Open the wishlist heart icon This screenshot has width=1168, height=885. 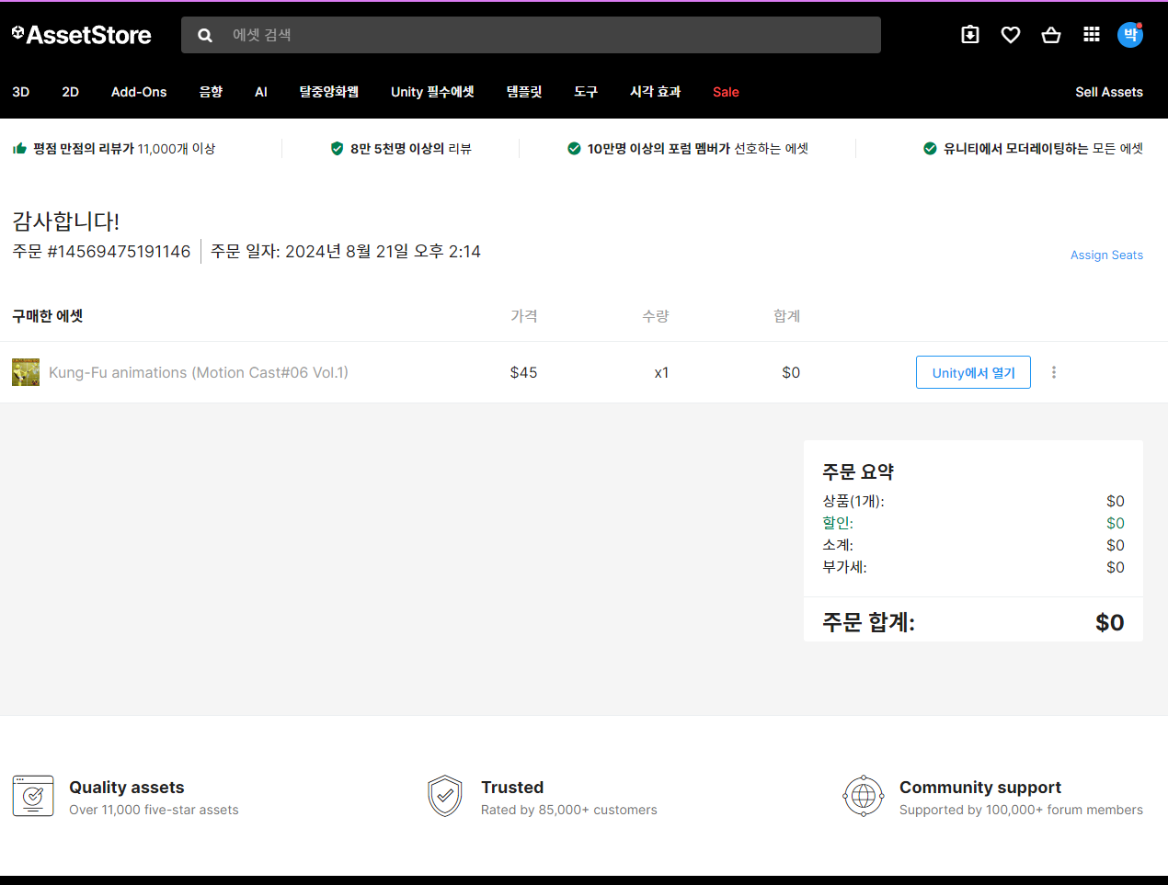(1011, 35)
